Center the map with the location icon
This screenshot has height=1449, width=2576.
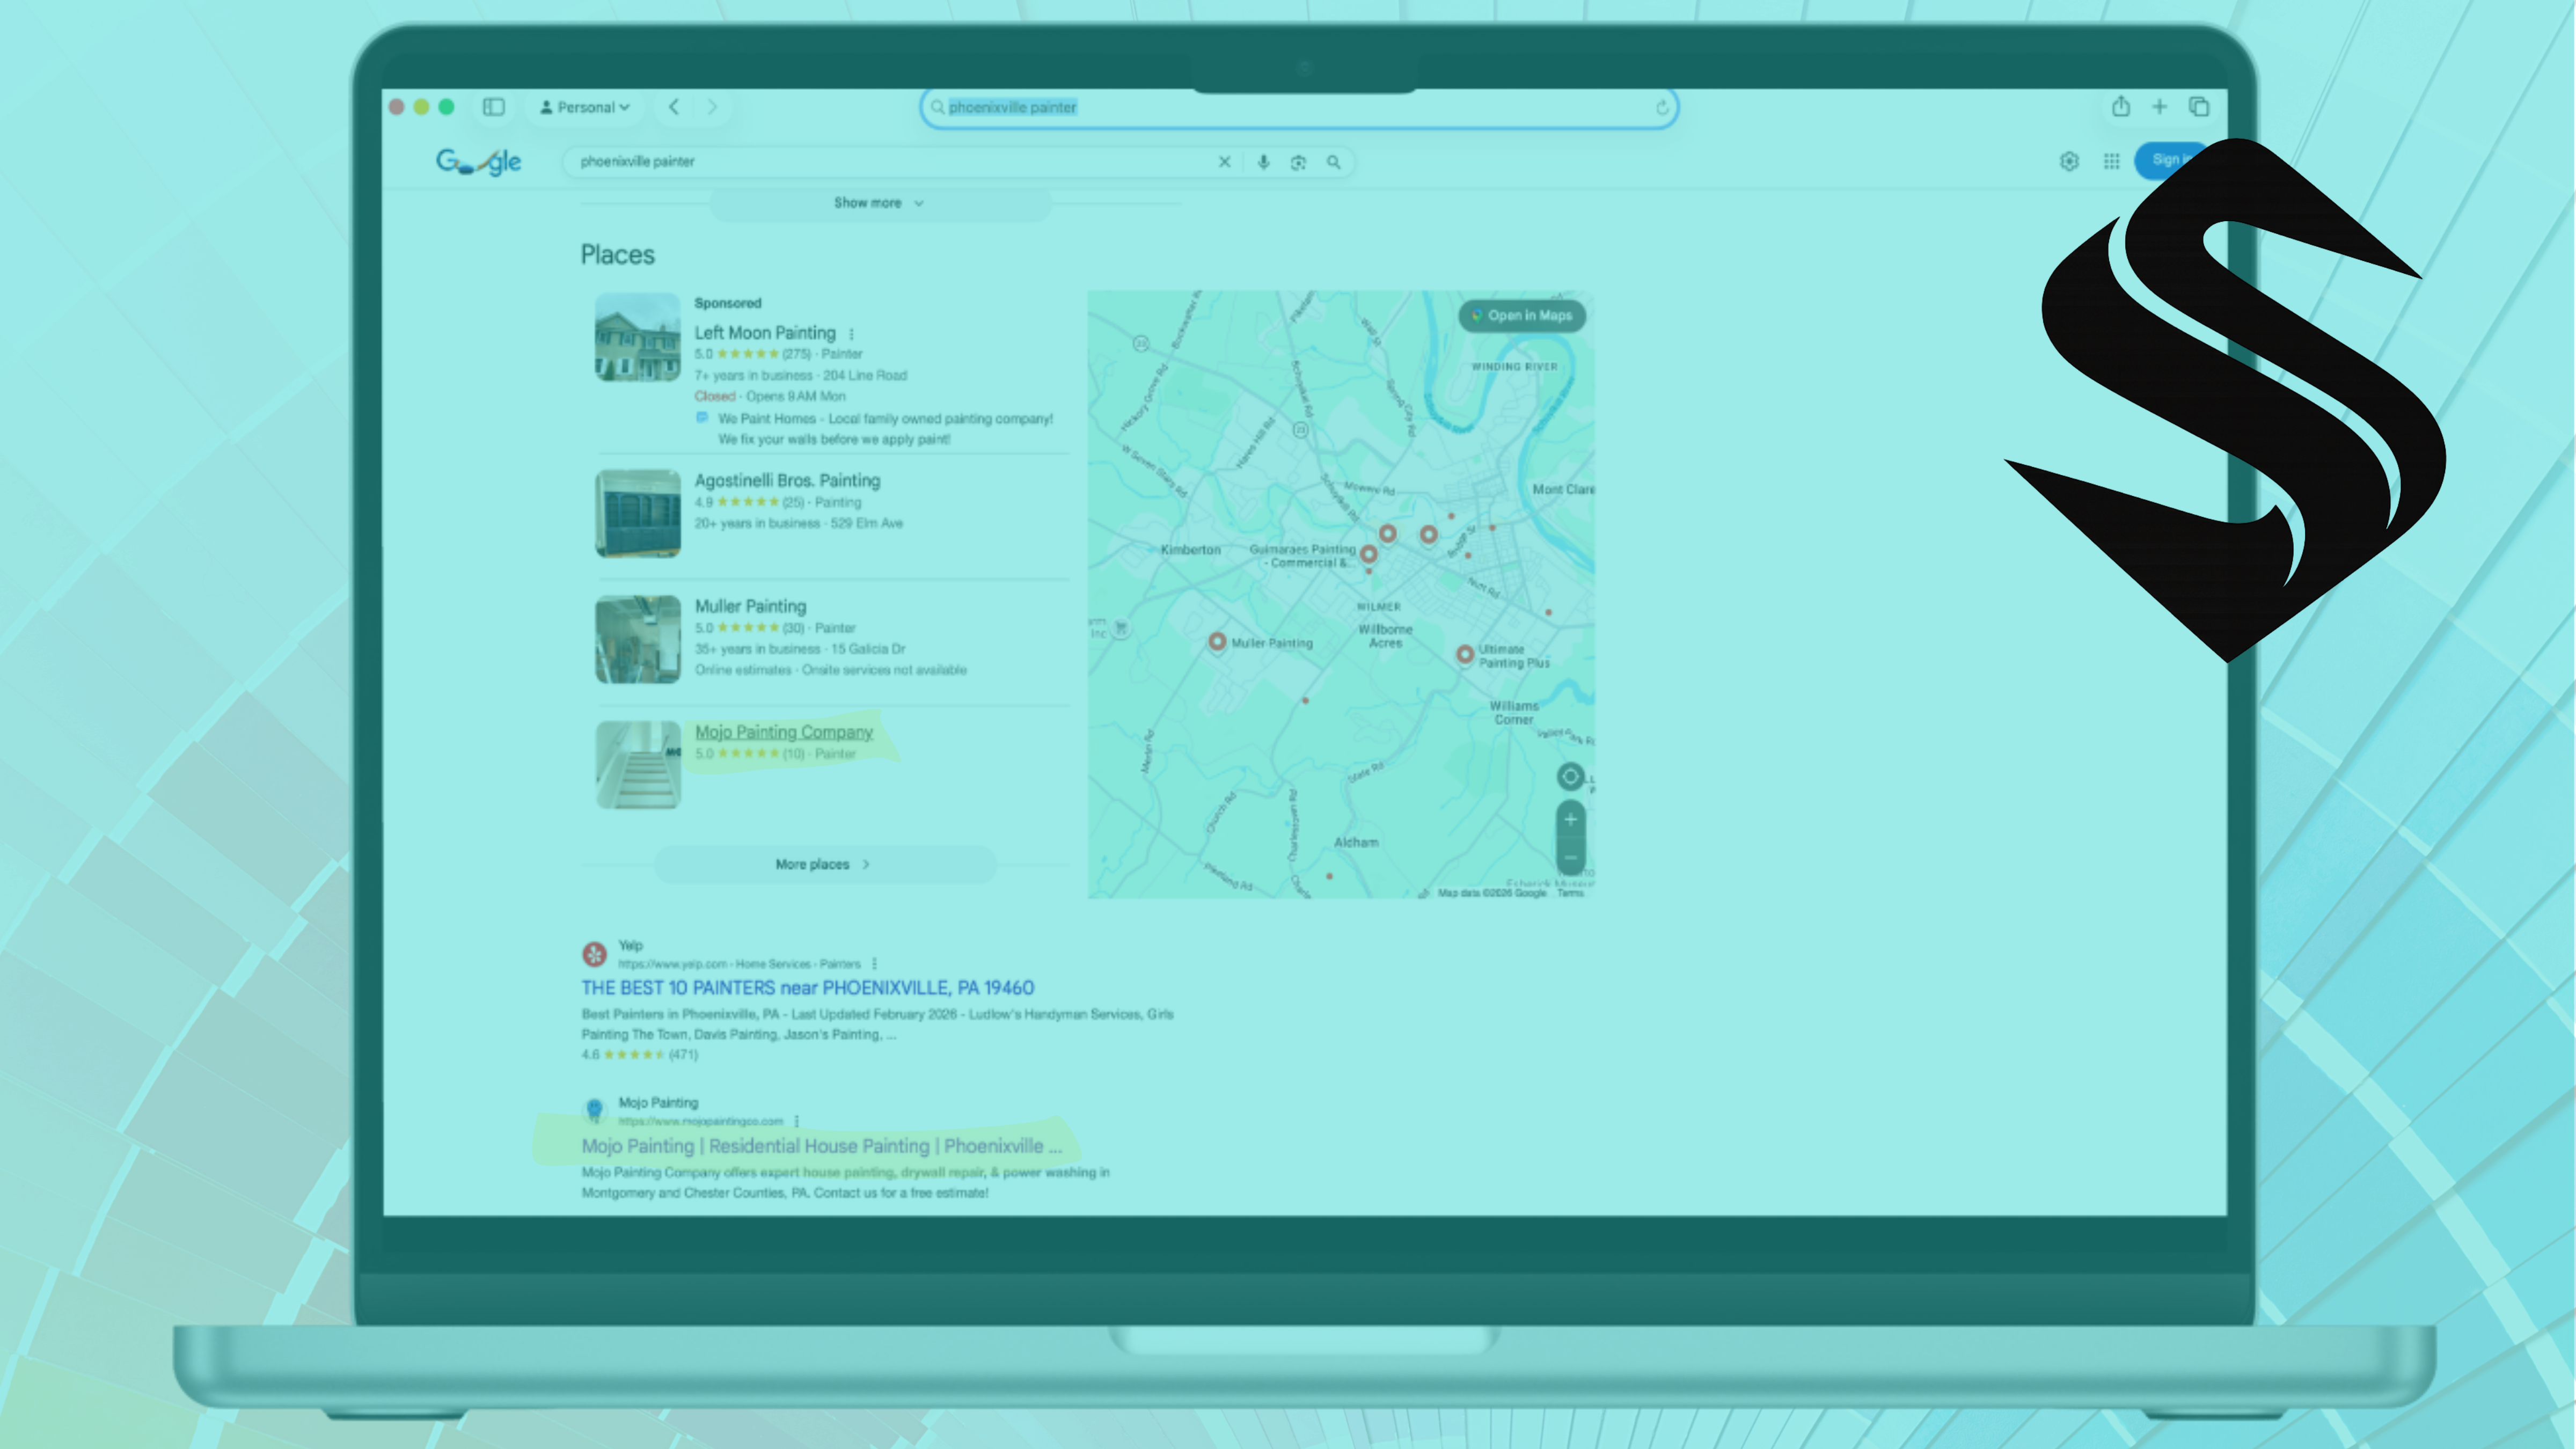click(1570, 776)
